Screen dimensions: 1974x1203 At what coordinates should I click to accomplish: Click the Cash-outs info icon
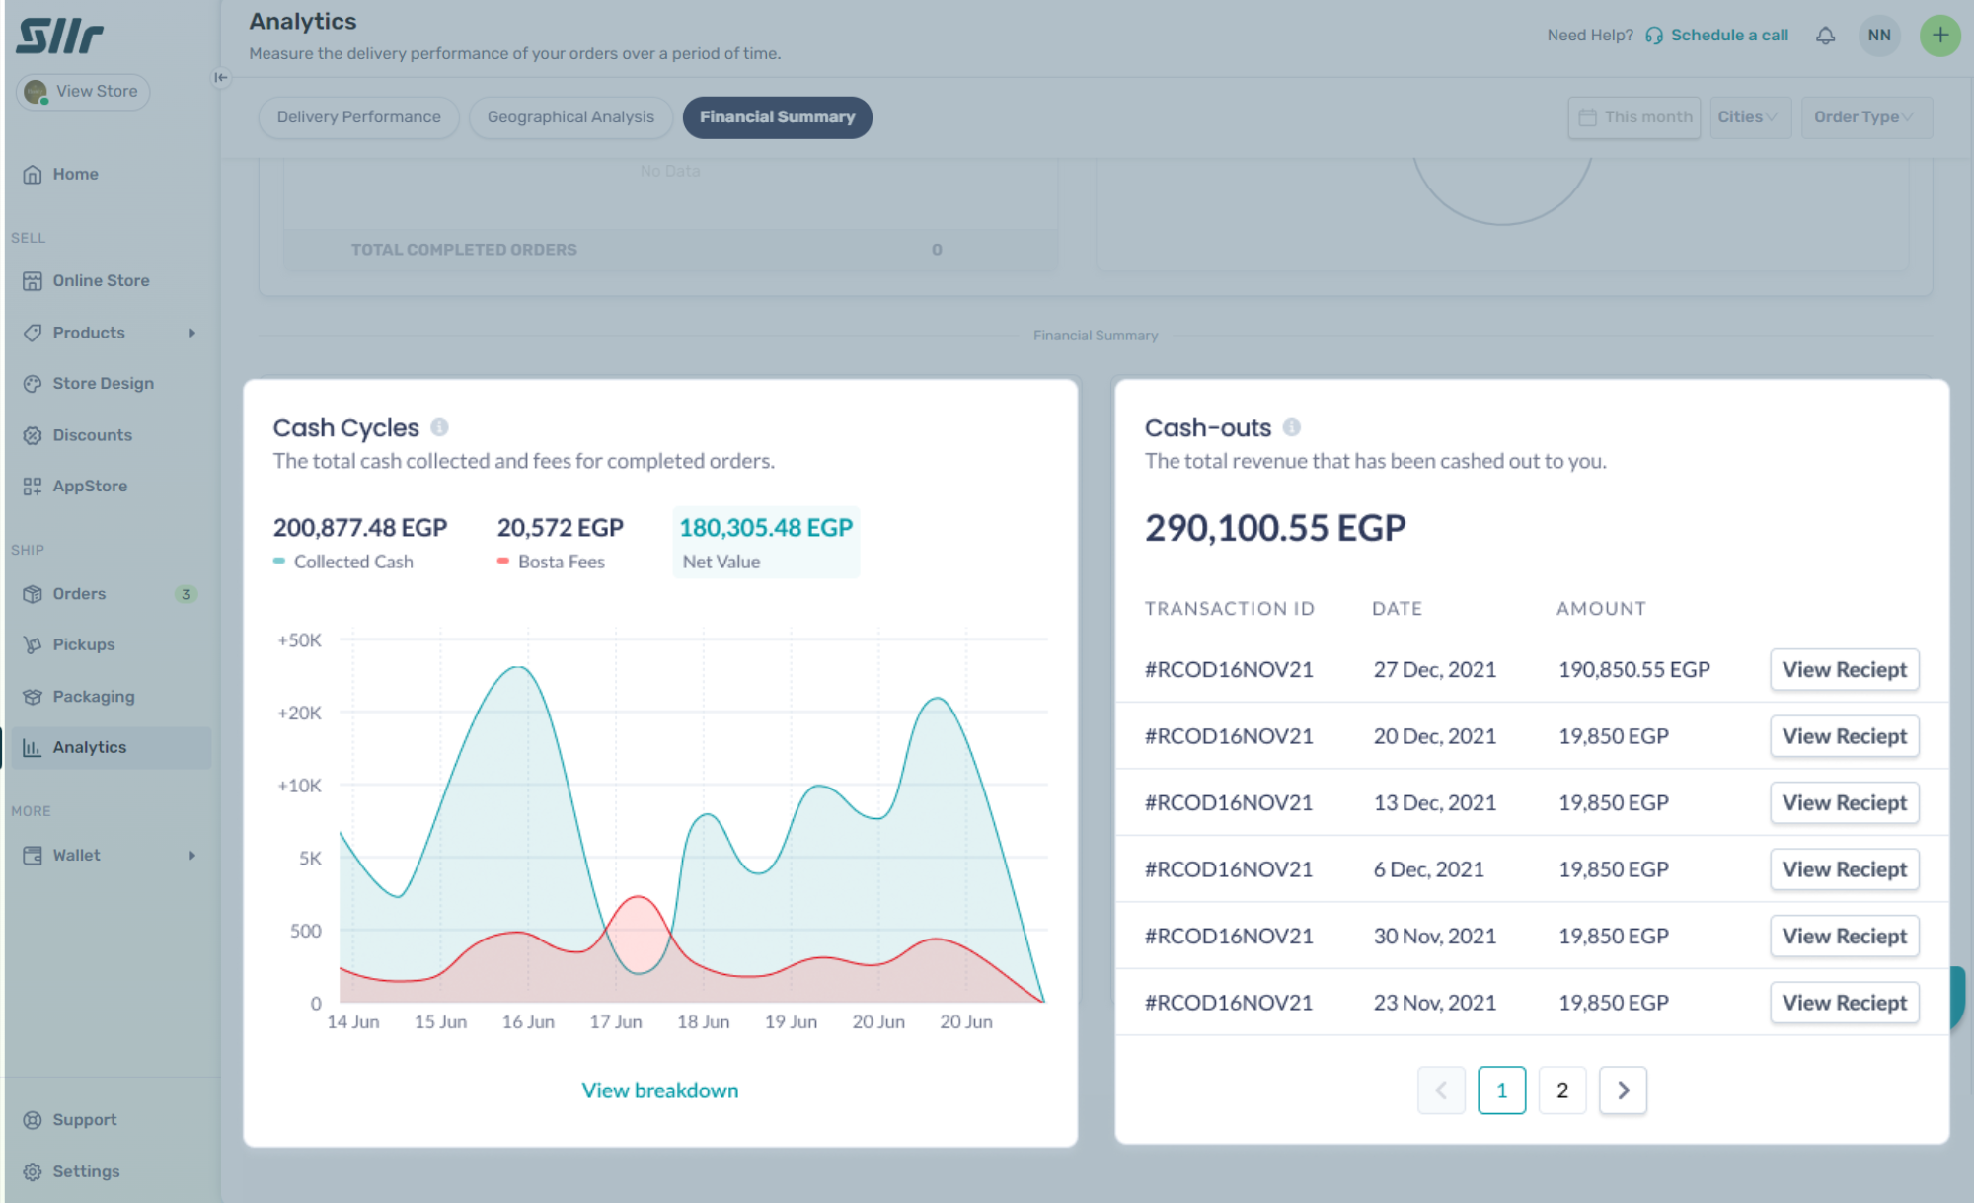point(1291,427)
